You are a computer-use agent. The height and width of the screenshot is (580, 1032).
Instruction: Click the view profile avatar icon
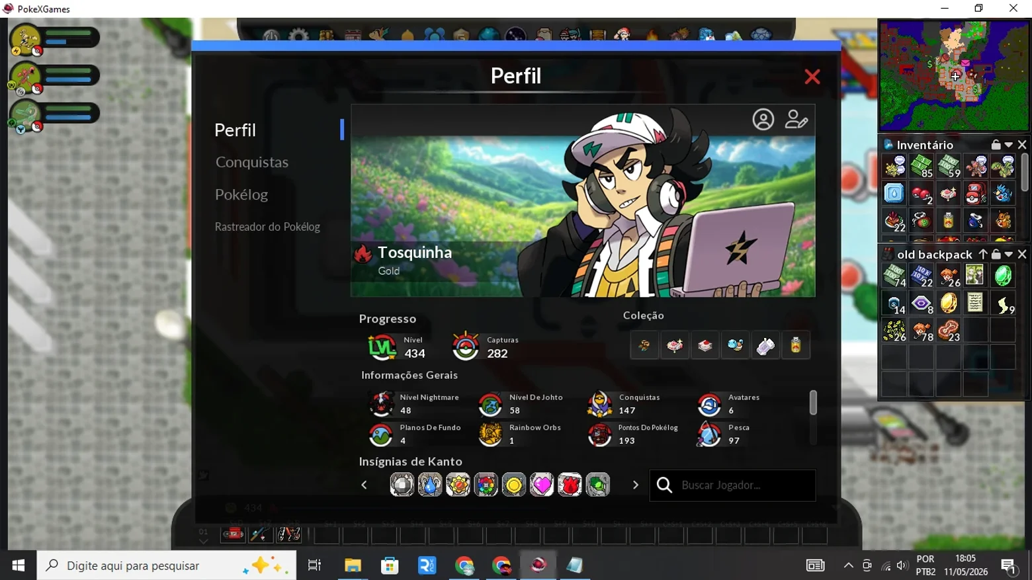click(763, 120)
